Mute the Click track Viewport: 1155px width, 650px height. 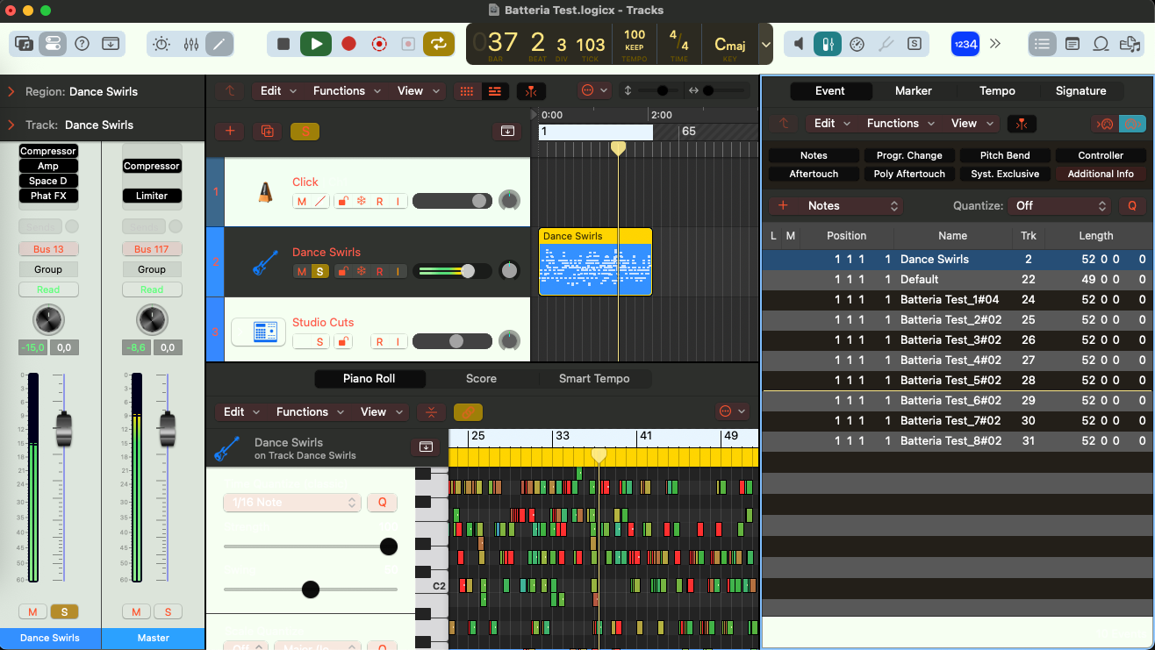point(301,202)
